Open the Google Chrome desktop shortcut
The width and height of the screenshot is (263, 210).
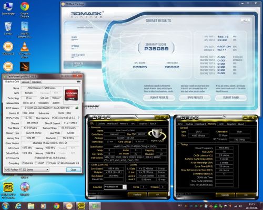click(x=25, y=9)
